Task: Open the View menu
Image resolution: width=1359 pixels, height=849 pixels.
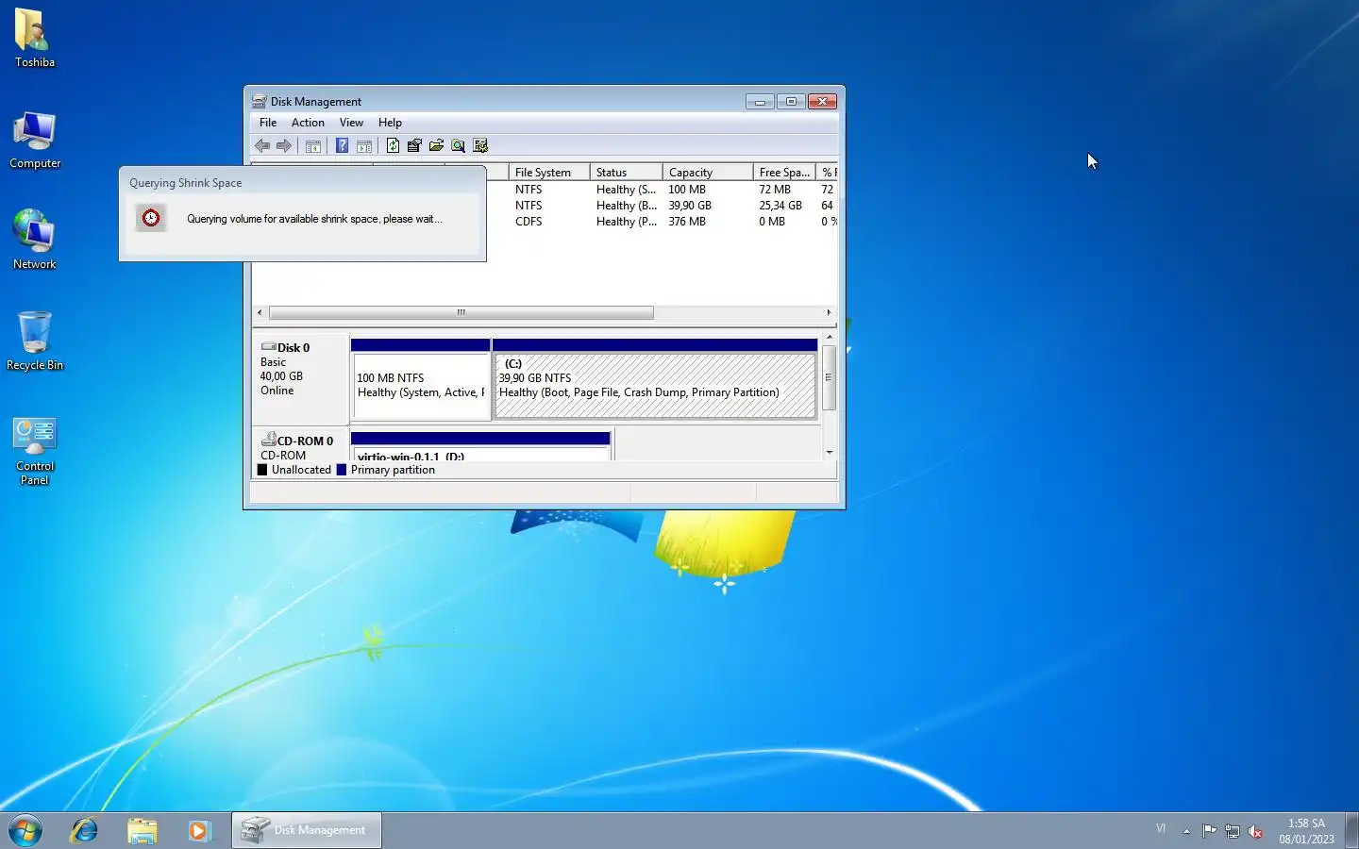Action: [351, 123]
